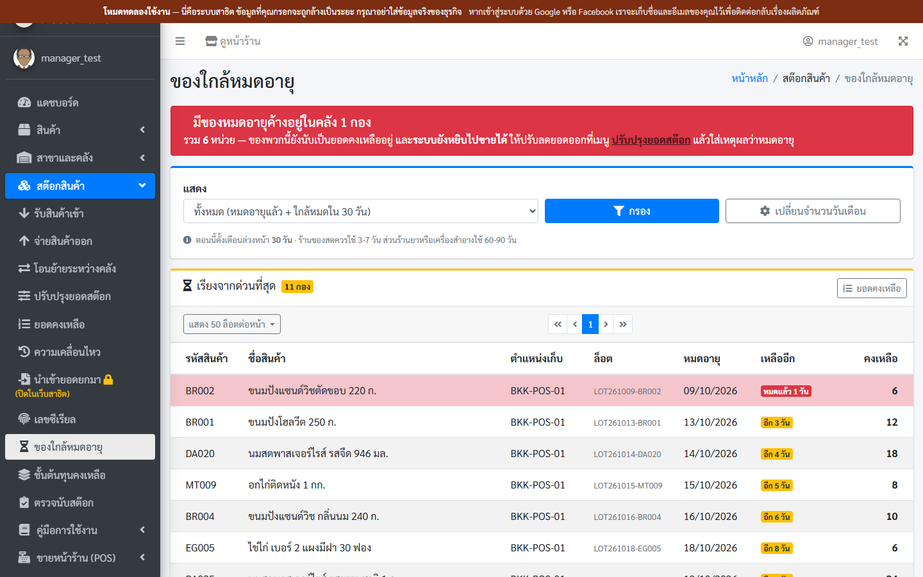Expand the สาขาและคลัง menu chevron

coord(142,158)
